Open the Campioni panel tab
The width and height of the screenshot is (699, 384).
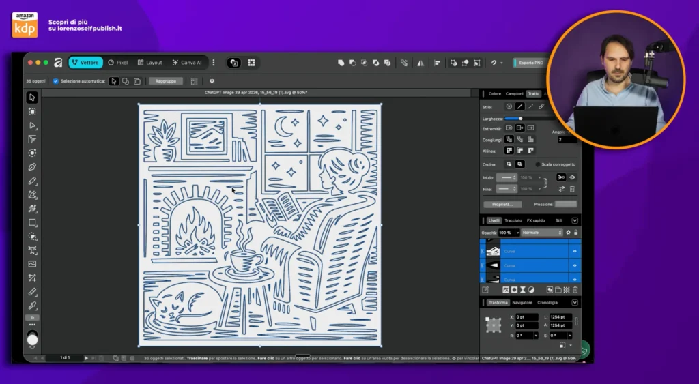[x=515, y=94]
